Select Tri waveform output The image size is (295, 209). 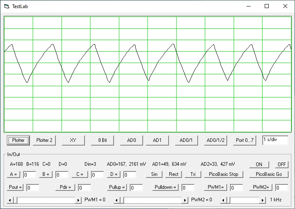click(x=192, y=174)
